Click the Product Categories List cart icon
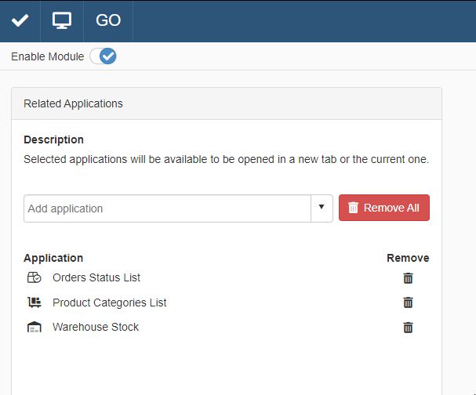Screen dimensions: 476x395 (x=34, y=303)
